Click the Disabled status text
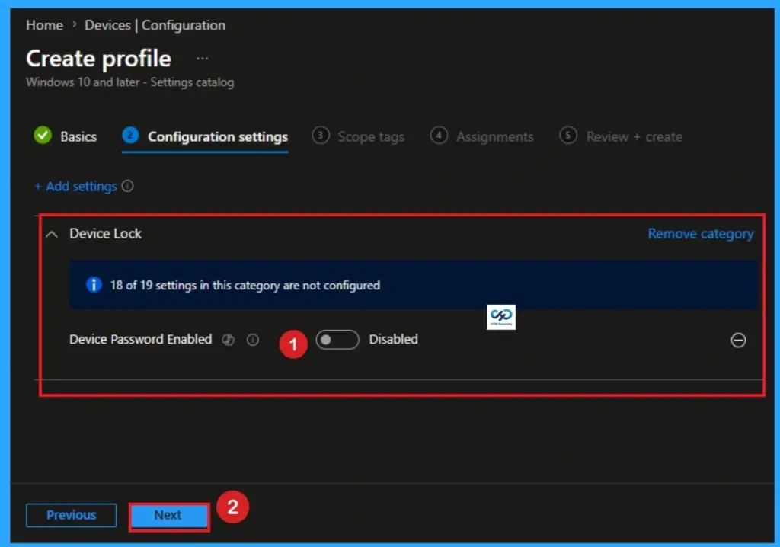The height and width of the screenshot is (547, 780). coord(394,340)
